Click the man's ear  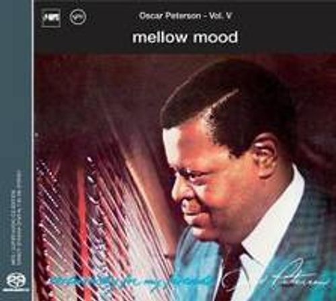coord(265,151)
